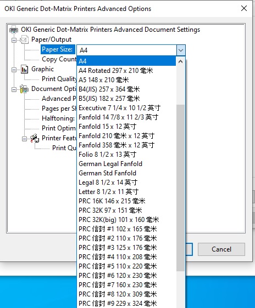Choose German Legal Fanfold paper size
255x308 pixels.
126,164
